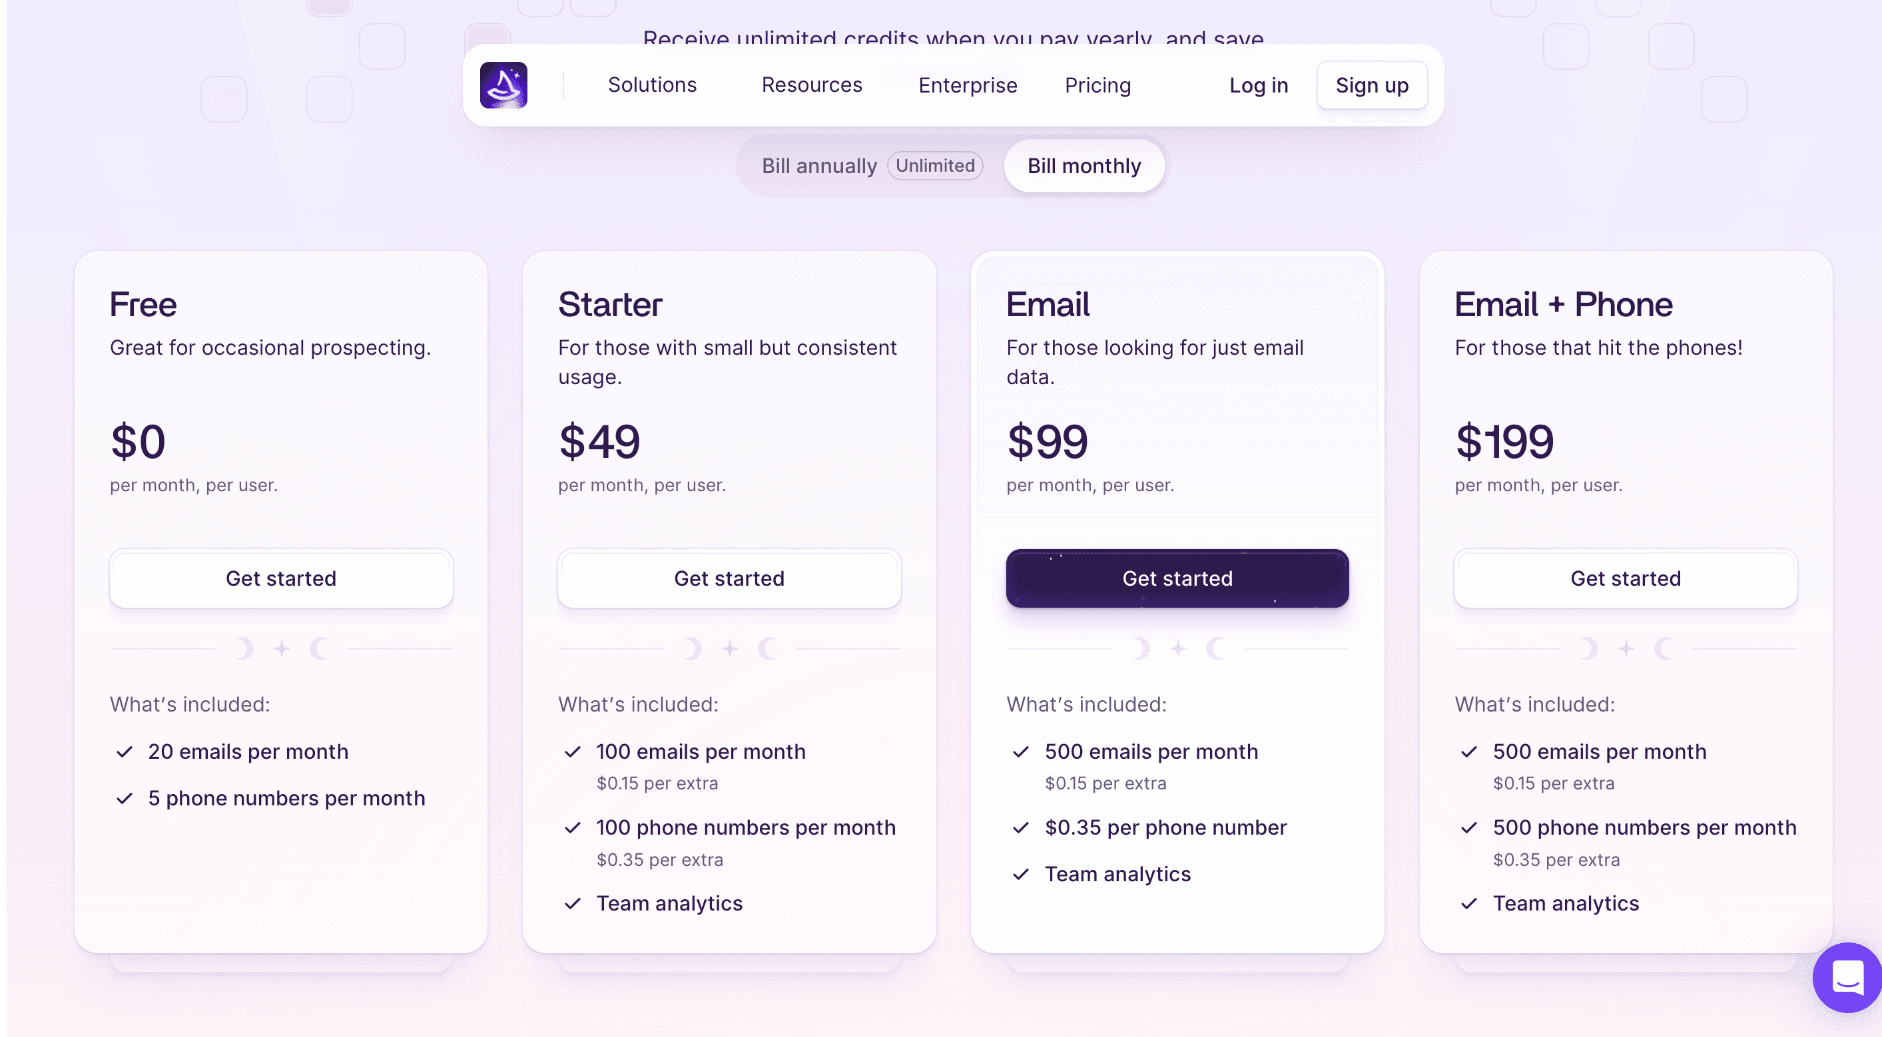Screen dimensions: 1882x1037
Task: Expand the Resources navigation menu
Action: pyautogui.click(x=812, y=85)
